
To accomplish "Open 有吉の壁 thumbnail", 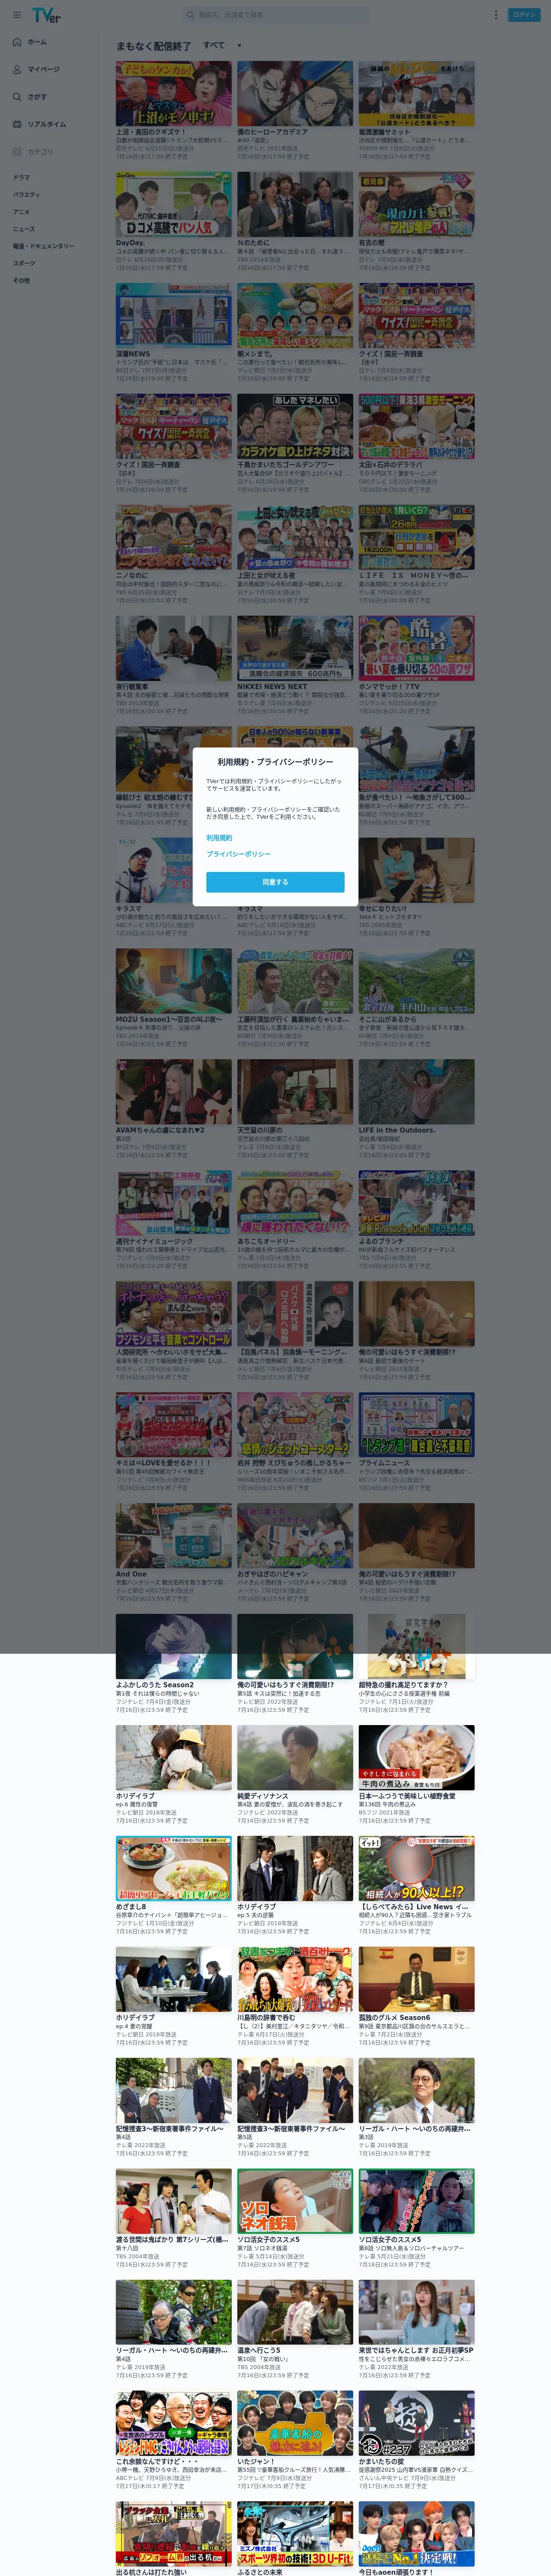I will tap(417, 204).
